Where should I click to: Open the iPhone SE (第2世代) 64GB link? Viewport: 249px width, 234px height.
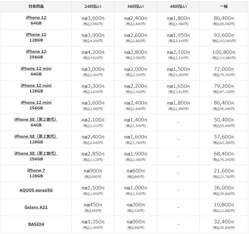coord(36,119)
